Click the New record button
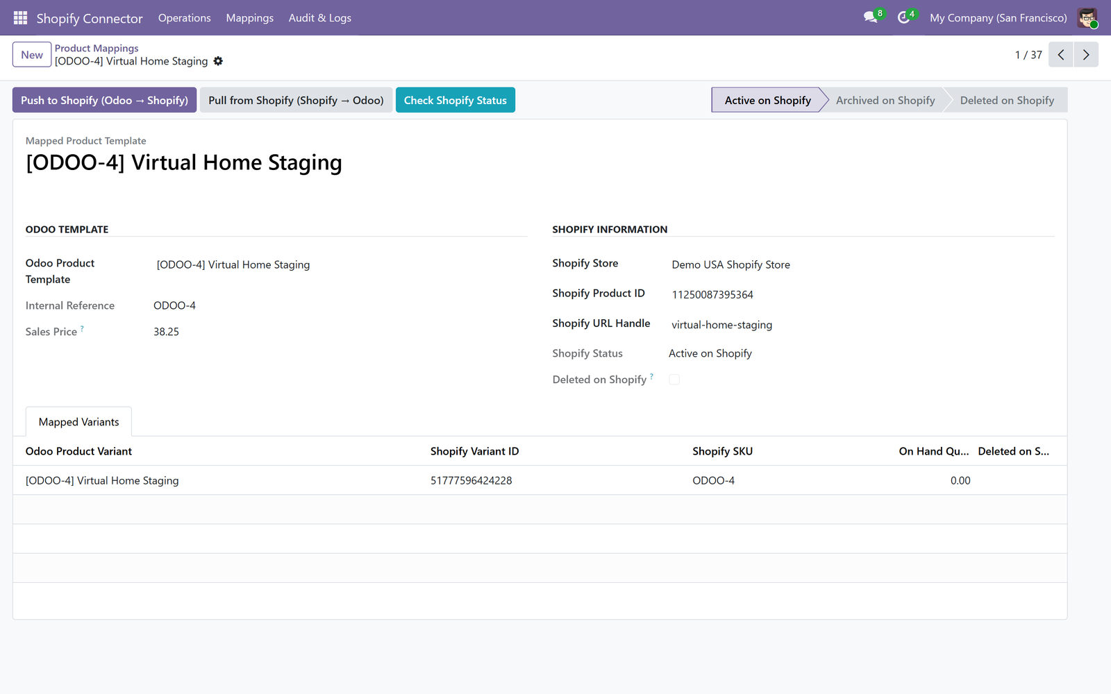The image size is (1111, 694). (32, 55)
